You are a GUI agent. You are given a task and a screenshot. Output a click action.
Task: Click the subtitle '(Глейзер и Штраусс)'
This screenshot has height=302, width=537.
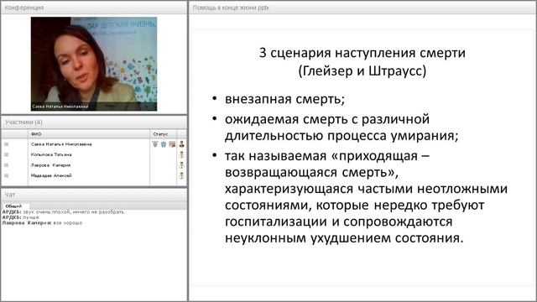[362, 71]
